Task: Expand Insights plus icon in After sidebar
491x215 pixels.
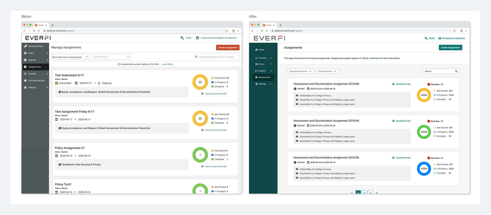Action: 271,71
